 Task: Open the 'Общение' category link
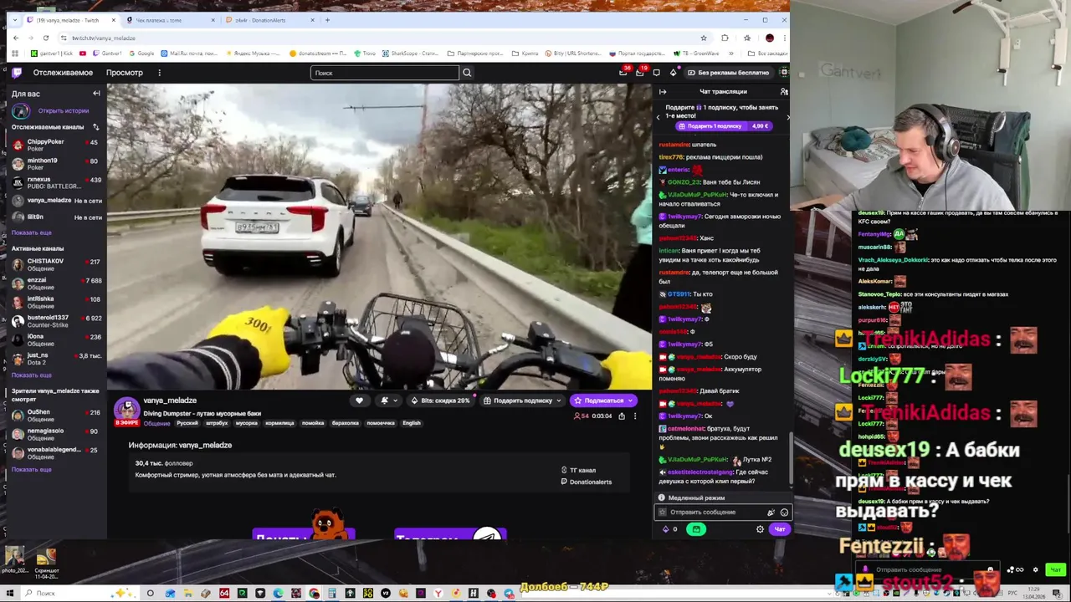coord(156,423)
